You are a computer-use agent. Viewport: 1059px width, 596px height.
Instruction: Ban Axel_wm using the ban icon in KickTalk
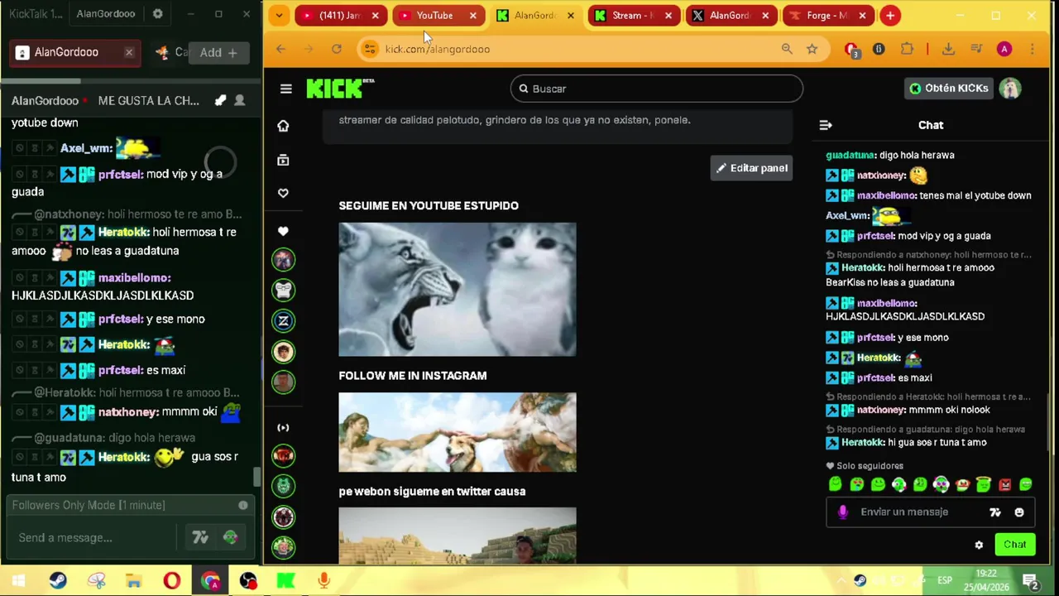tap(20, 149)
